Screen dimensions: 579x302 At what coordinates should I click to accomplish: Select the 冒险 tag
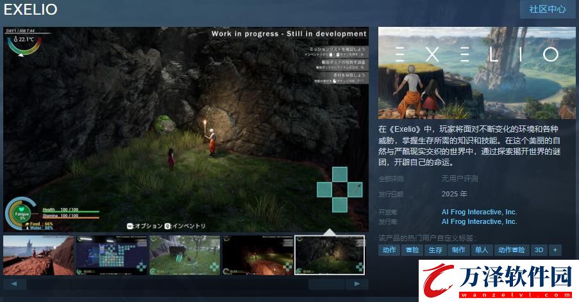pyautogui.click(x=412, y=250)
